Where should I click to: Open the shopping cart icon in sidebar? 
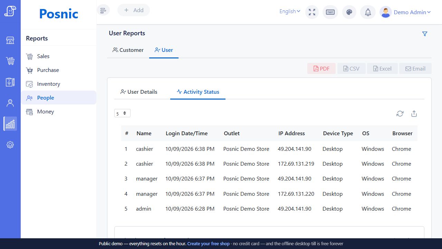(x=10, y=61)
